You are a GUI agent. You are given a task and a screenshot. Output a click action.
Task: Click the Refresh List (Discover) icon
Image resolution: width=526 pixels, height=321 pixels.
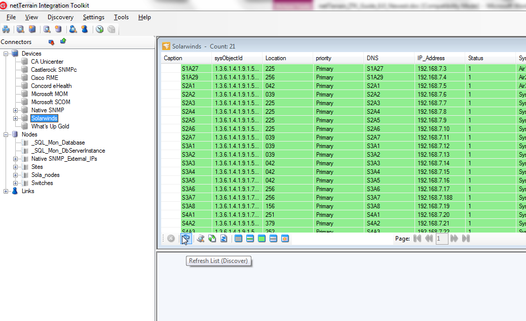pyautogui.click(x=185, y=239)
